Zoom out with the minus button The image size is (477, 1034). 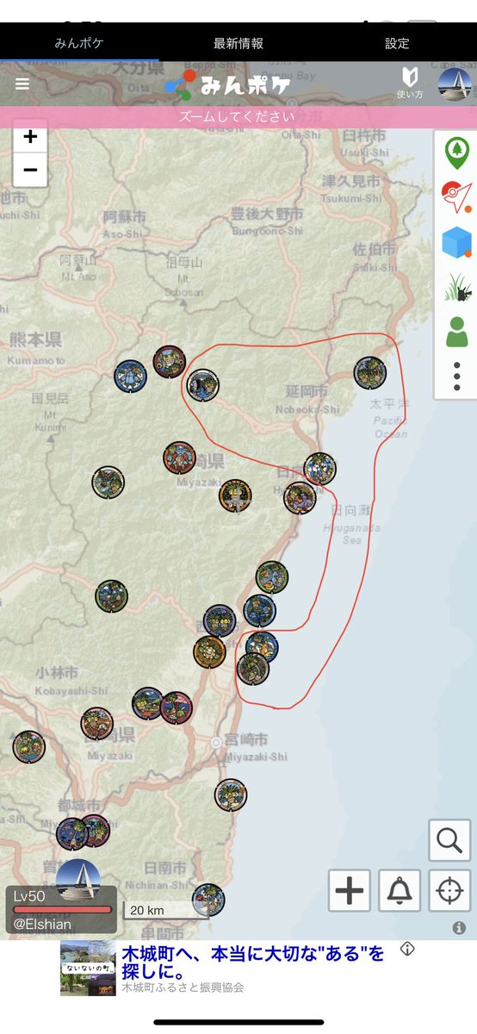tap(30, 170)
